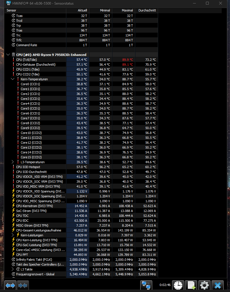Screen dimensions: 230x292
Task: Click the thermometer icon beside CPU IOD Hotspot
Action: pos(13,167)
